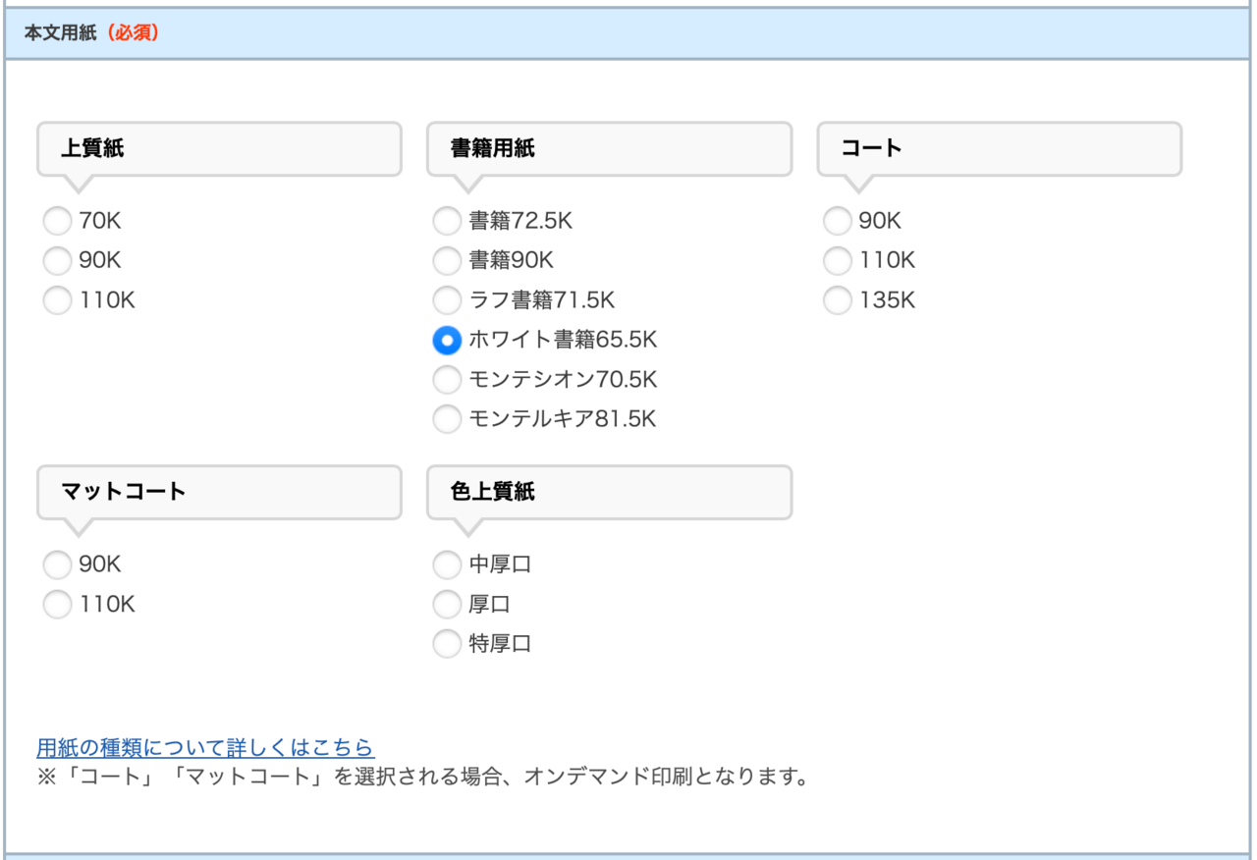Choose 上質紙 90K paper option

(x=57, y=260)
